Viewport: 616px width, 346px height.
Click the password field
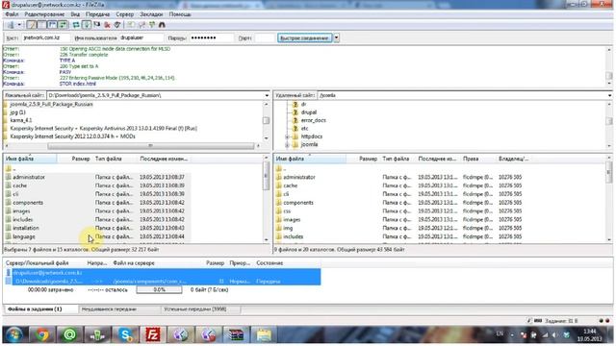point(212,37)
